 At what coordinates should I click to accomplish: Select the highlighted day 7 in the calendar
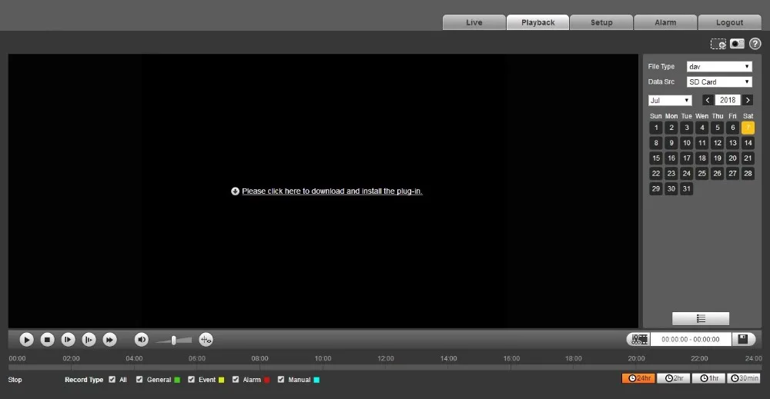click(748, 128)
